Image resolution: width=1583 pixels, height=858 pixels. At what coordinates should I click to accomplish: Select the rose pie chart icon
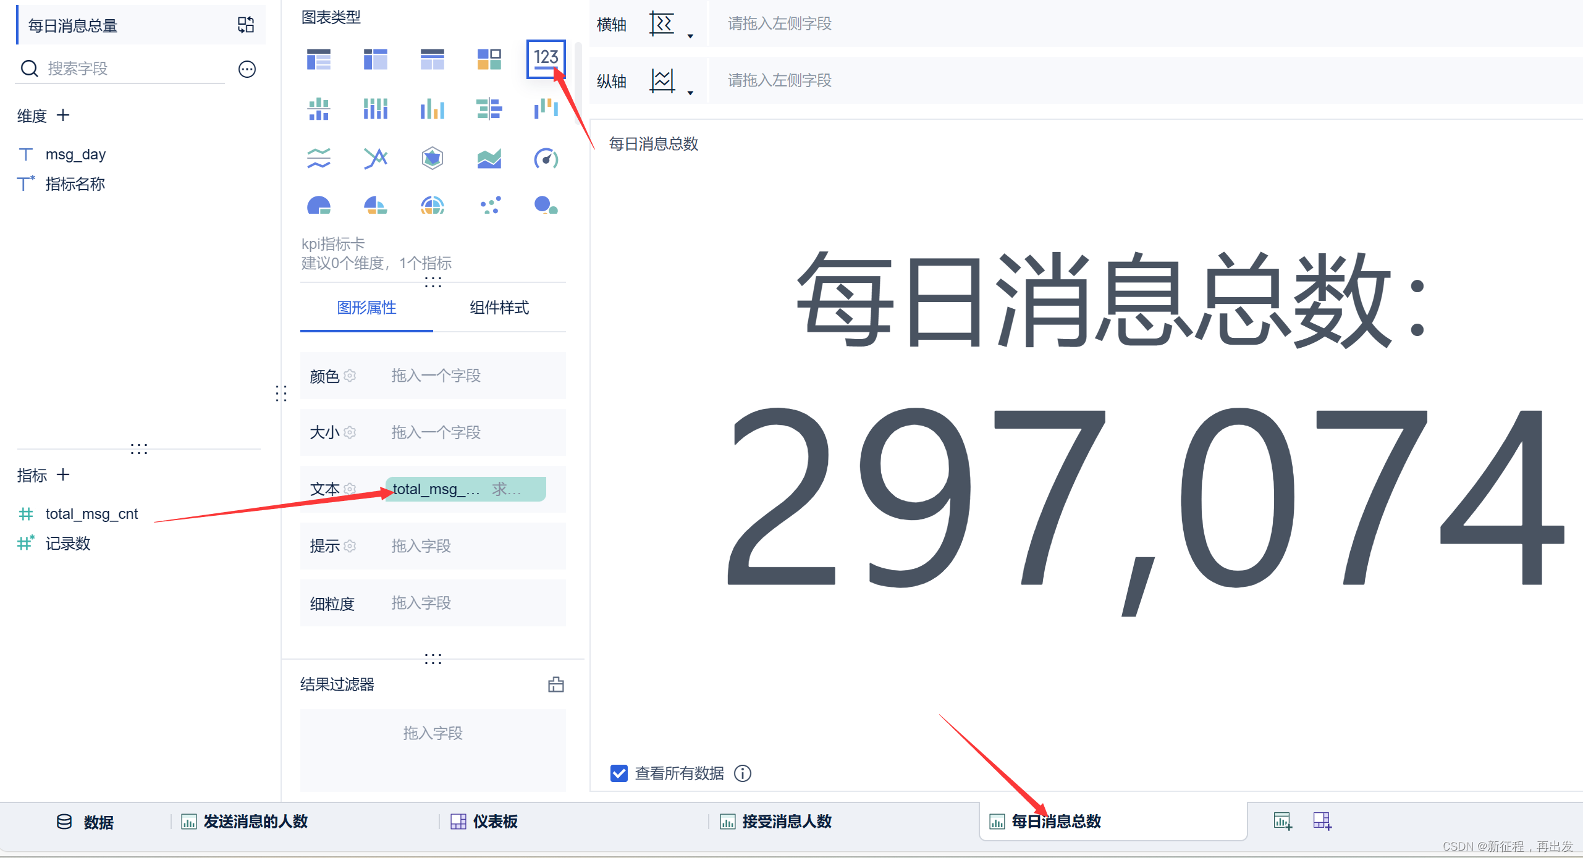click(x=376, y=205)
